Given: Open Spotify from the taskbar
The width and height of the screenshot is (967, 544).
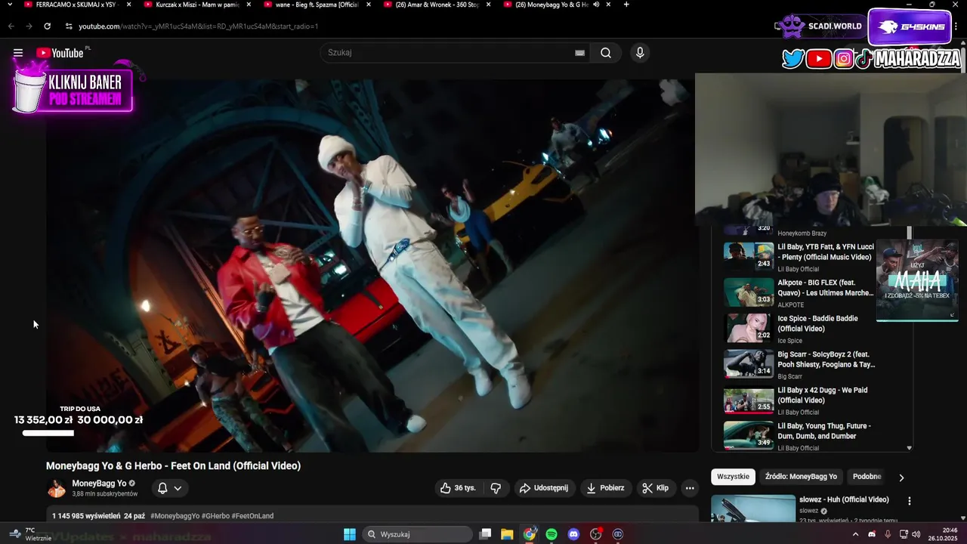Looking at the screenshot, I should click(551, 534).
